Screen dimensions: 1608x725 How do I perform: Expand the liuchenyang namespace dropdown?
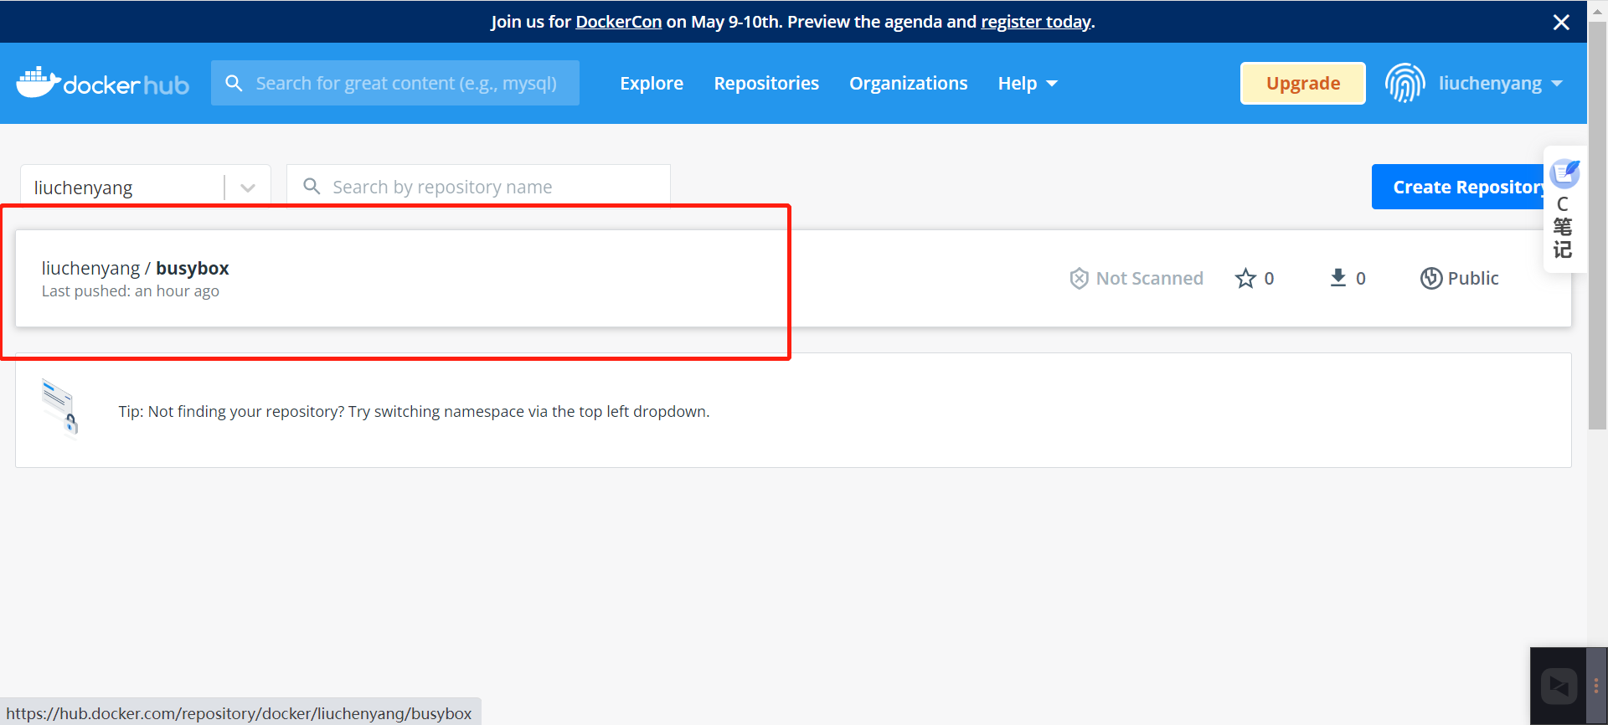coord(248,188)
